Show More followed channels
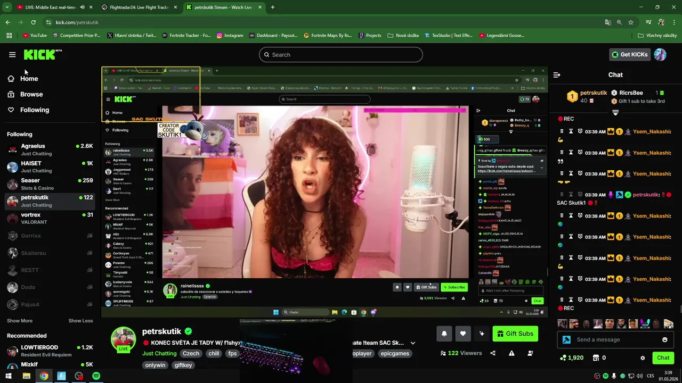This screenshot has height=383, width=682. point(20,321)
